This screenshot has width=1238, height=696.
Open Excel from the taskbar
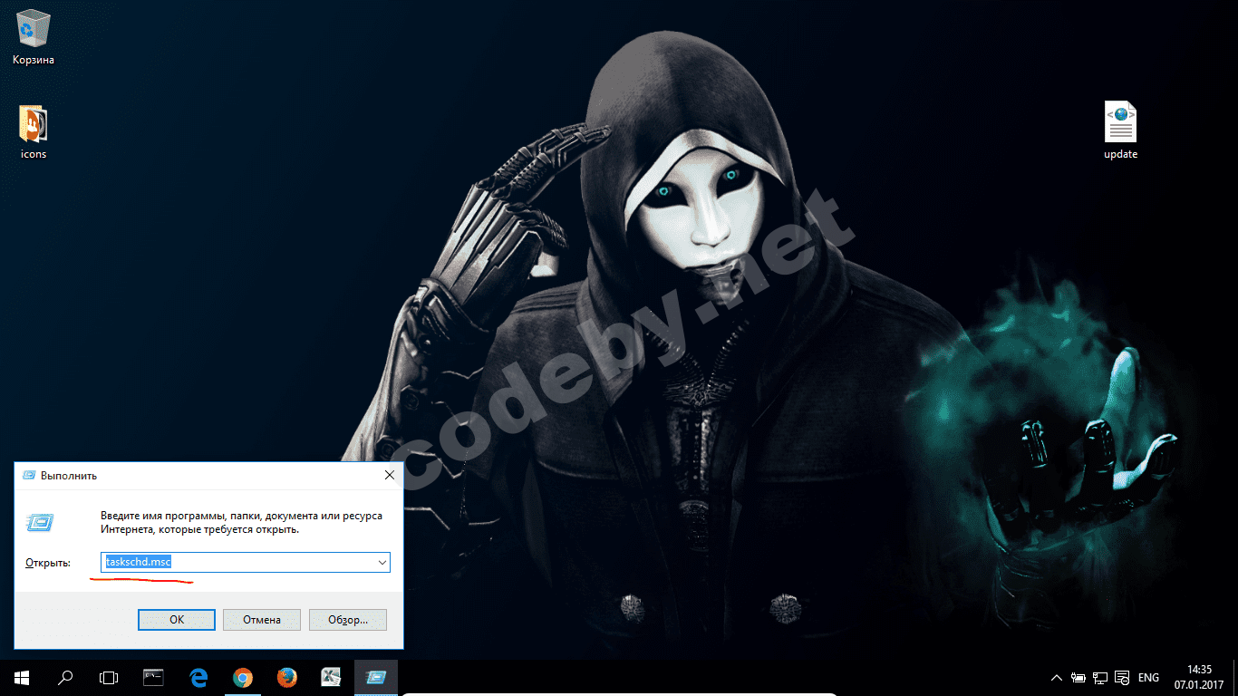click(x=331, y=677)
